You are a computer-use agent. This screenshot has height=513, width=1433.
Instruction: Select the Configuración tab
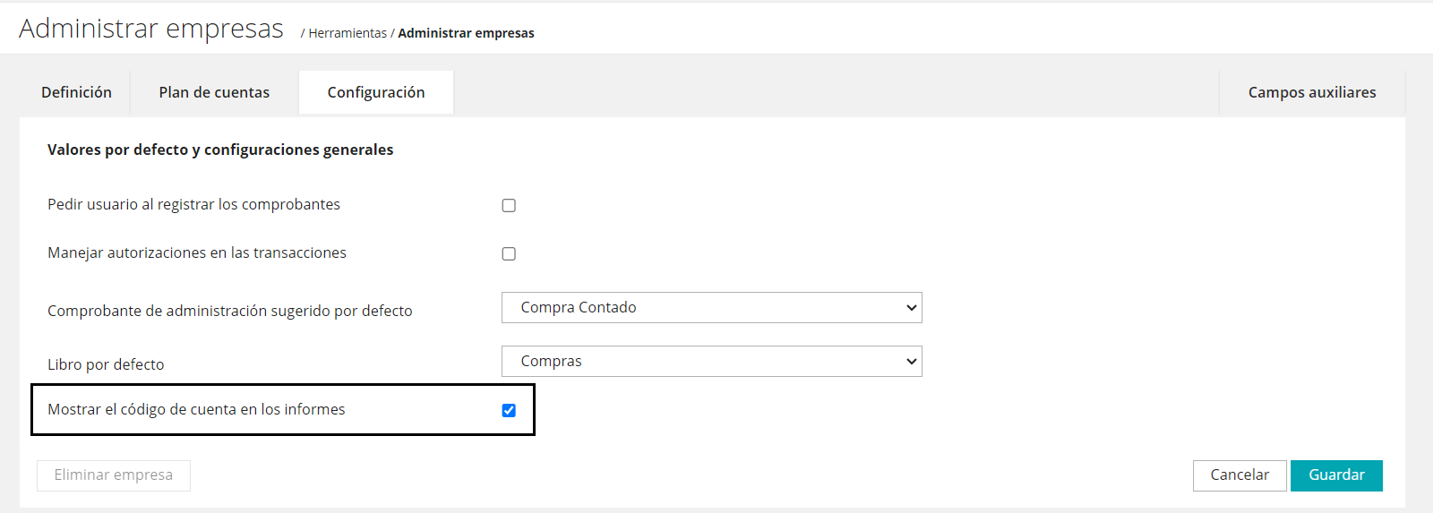[376, 92]
